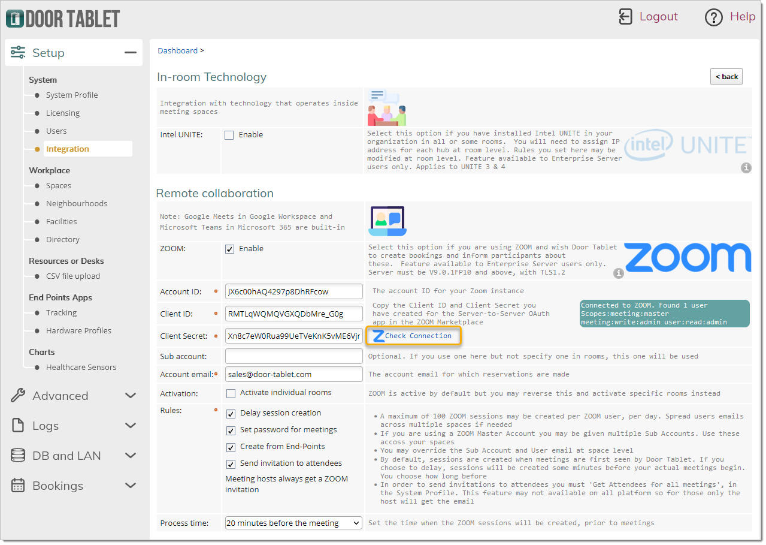Open the Process time dropdown

tap(293, 523)
